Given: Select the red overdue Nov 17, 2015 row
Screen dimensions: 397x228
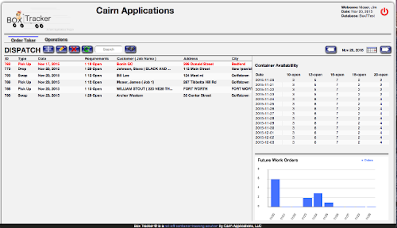Looking at the screenshot, I should coord(128,64).
